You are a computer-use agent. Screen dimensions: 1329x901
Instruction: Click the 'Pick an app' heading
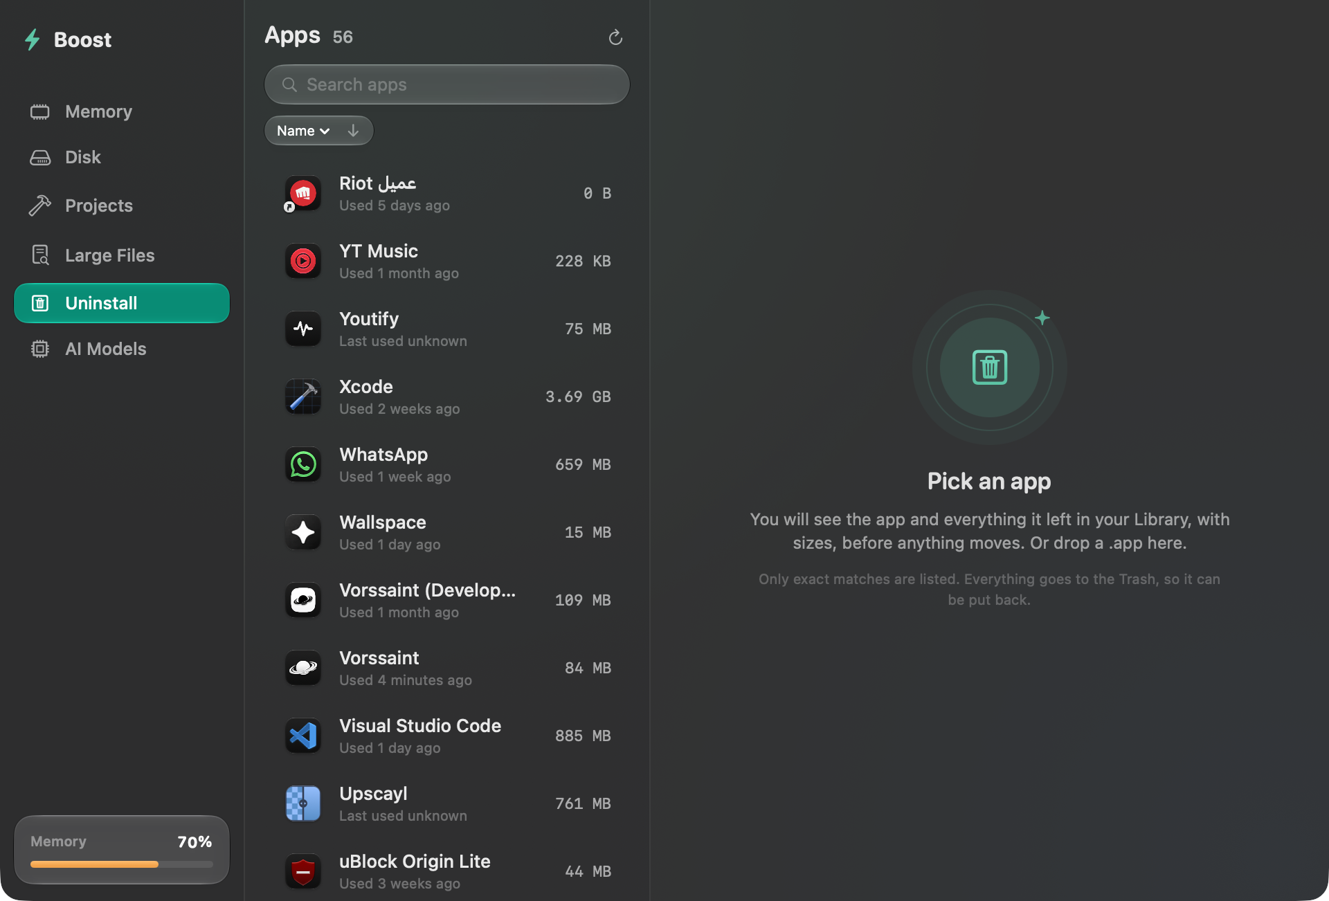989,481
